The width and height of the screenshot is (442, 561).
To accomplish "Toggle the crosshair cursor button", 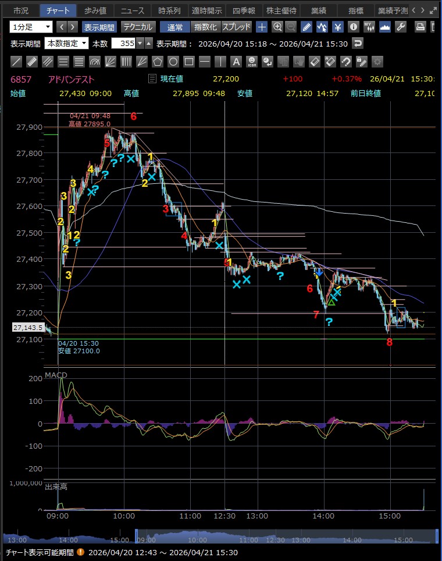I will click(x=262, y=27).
